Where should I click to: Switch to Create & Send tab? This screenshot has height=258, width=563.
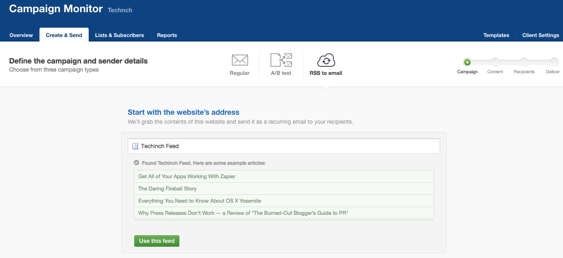pos(64,35)
